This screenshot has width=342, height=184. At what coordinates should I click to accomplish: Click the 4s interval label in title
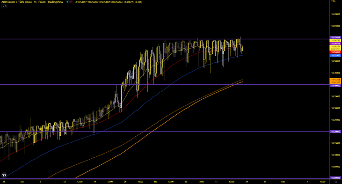[35, 2]
